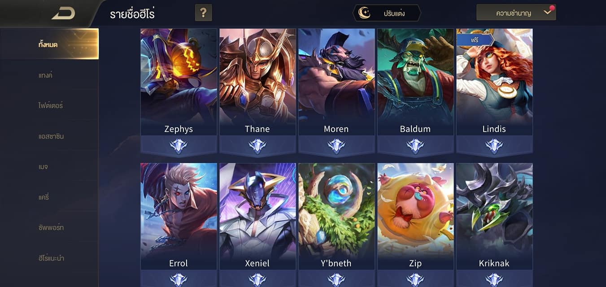Tap the moon icon on the ปรับแต่ง button
Viewport: 606px width, 287px height.
pos(364,13)
